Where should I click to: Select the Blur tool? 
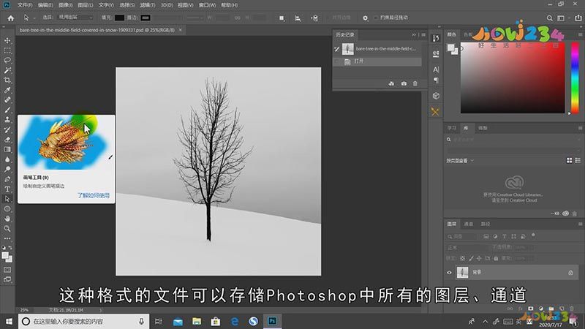click(x=7, y=159)
